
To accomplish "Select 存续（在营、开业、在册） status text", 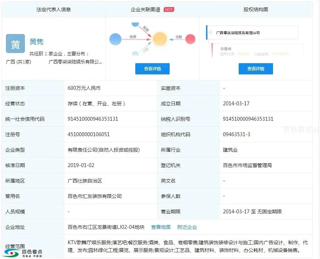I will tap(96, 104).
